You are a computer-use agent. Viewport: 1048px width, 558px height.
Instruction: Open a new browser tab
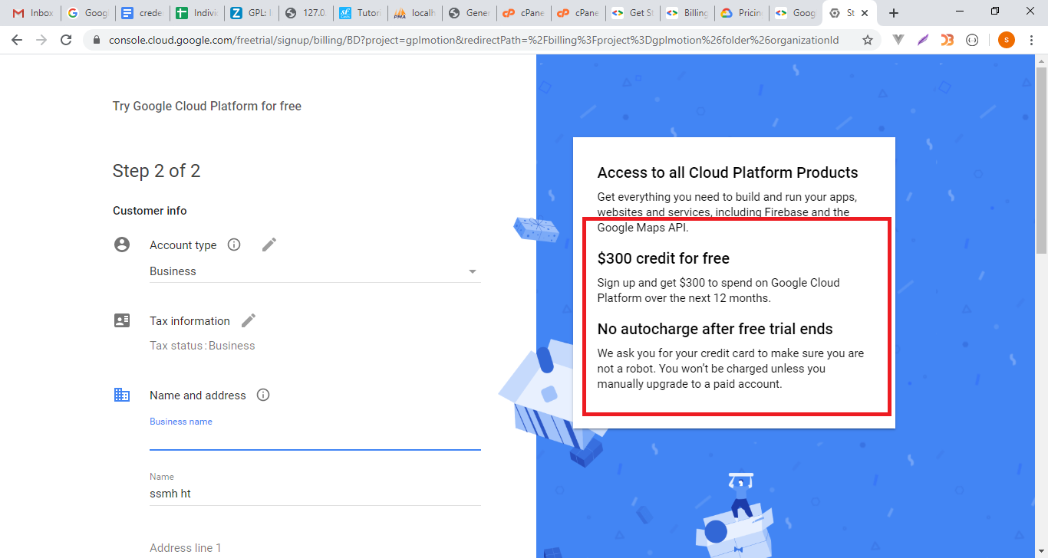[894, 13]
